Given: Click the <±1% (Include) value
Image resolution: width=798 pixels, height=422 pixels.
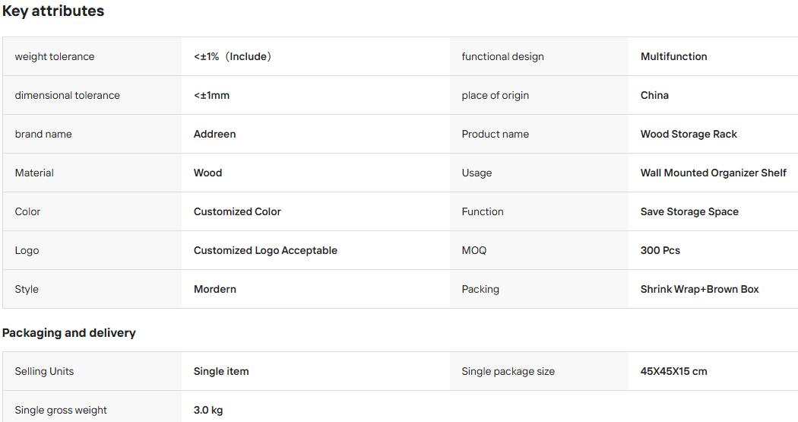Looking at the screenshot, I should [x=233, y=56].
